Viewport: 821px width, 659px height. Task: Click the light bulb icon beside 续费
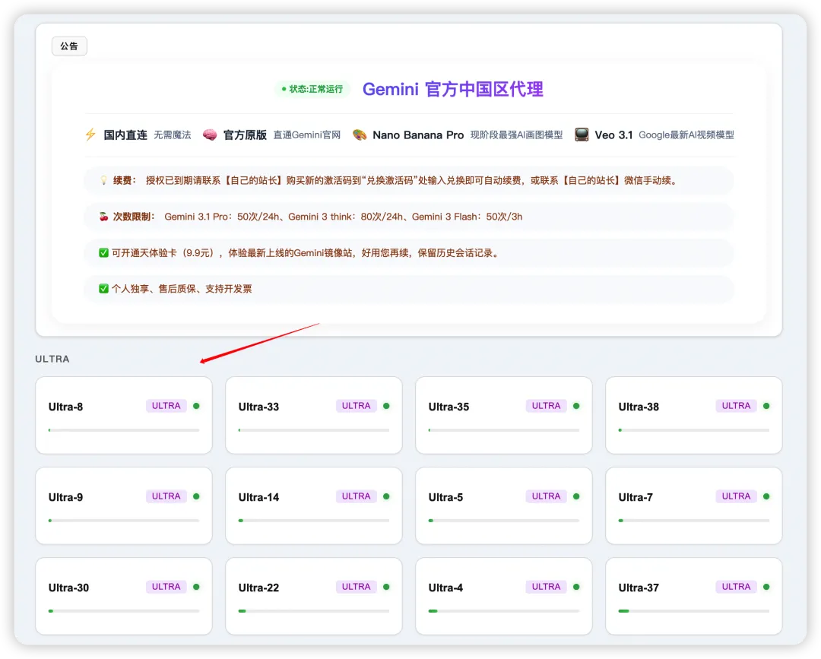103,181
